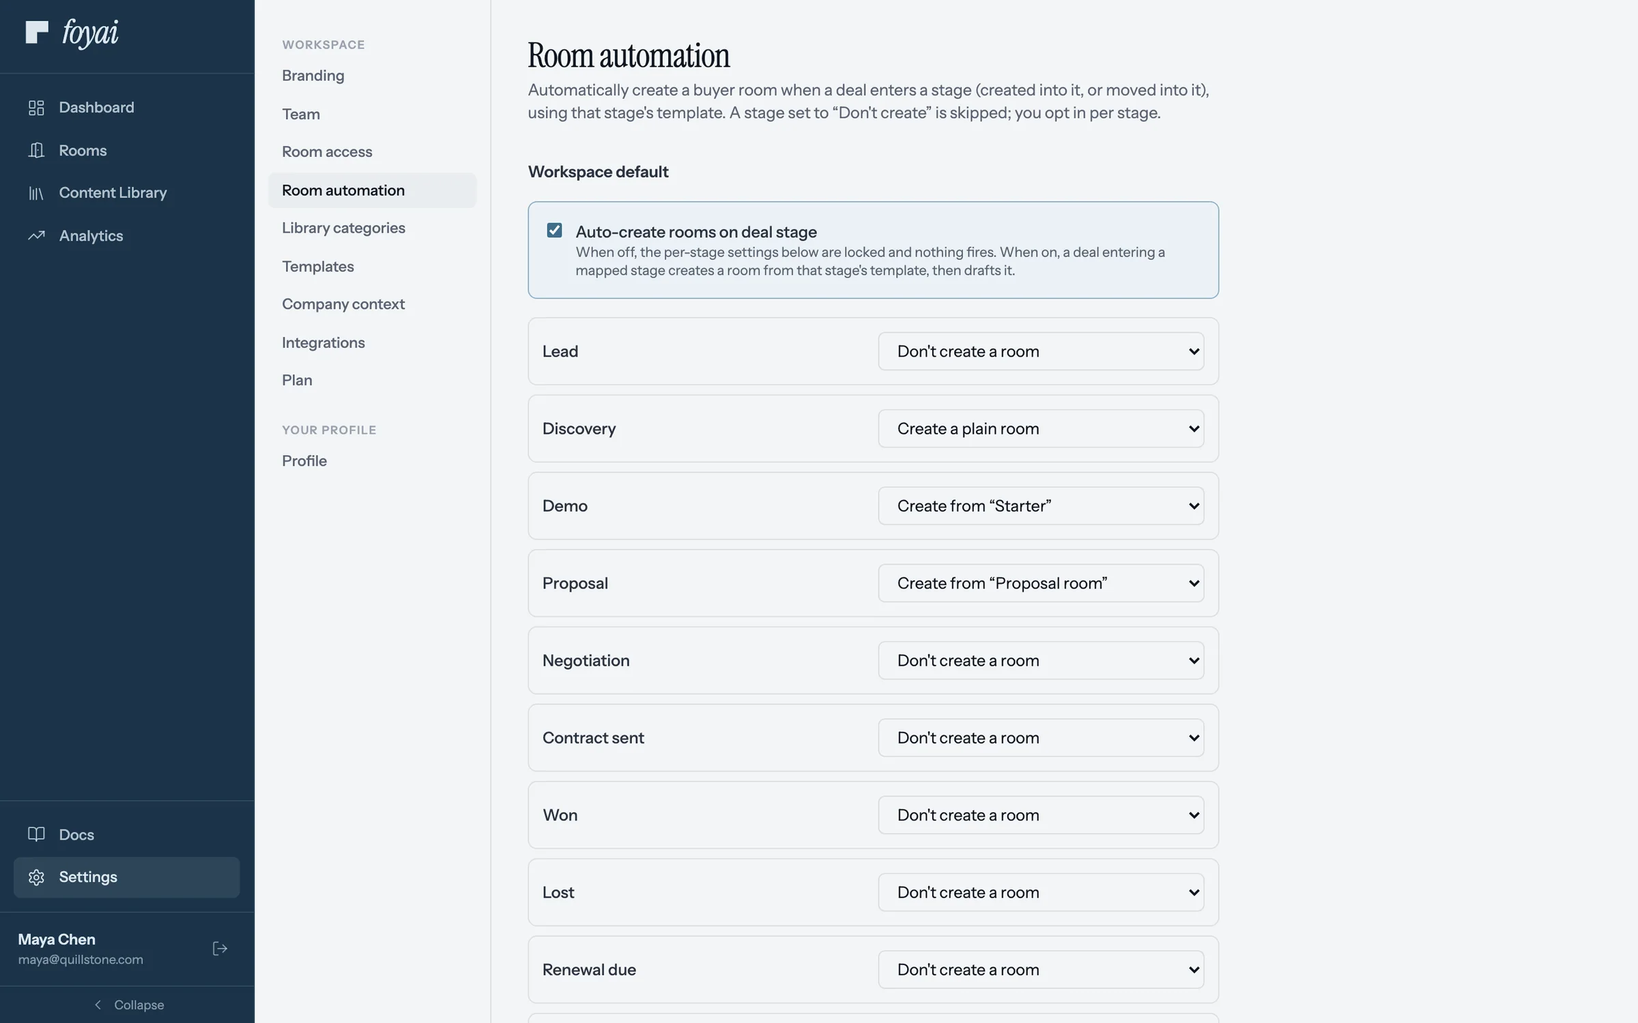Open the Renewal due stage dropdown
This screenshot has width=1638, height=1023.
pos(1041,970)
